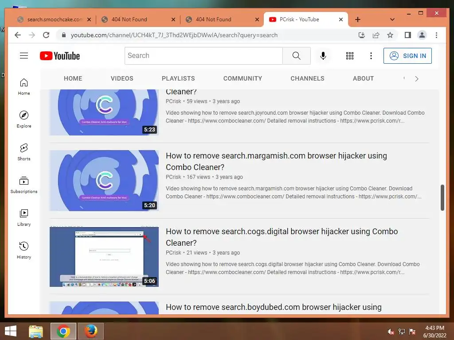Go back with browser back arrow
This screenshot has width=454, height=340.
coord(18,35)
